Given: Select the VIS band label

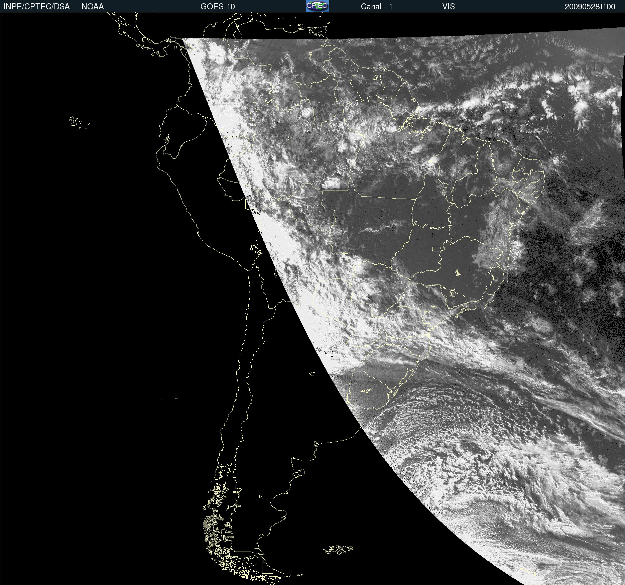Looking at the screenshot, I should point(448,7).
